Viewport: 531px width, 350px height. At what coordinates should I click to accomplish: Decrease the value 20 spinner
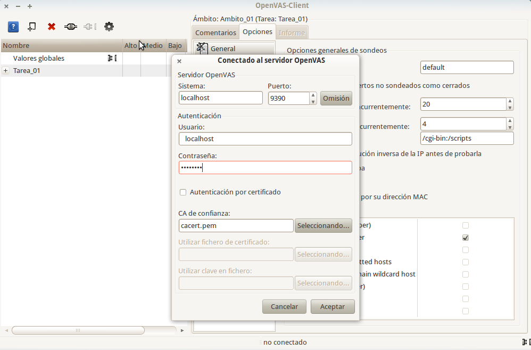510,108
